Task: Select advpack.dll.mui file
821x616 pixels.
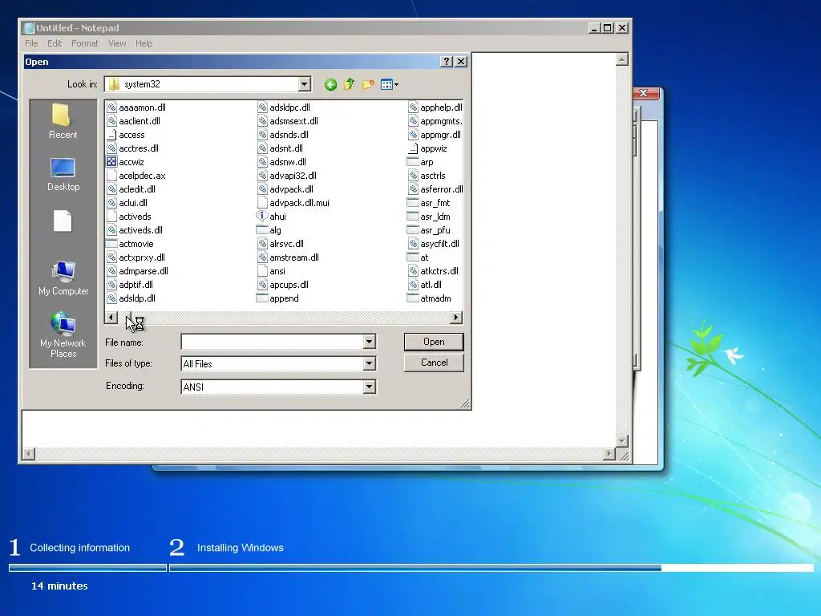Action: pos(293,203)
